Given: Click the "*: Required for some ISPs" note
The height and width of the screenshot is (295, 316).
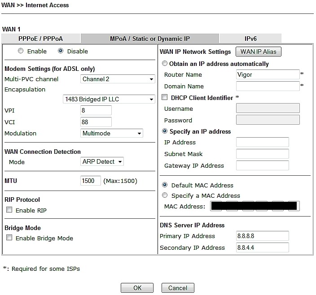Looking at the screenshot, I should (x=41, y=269).
